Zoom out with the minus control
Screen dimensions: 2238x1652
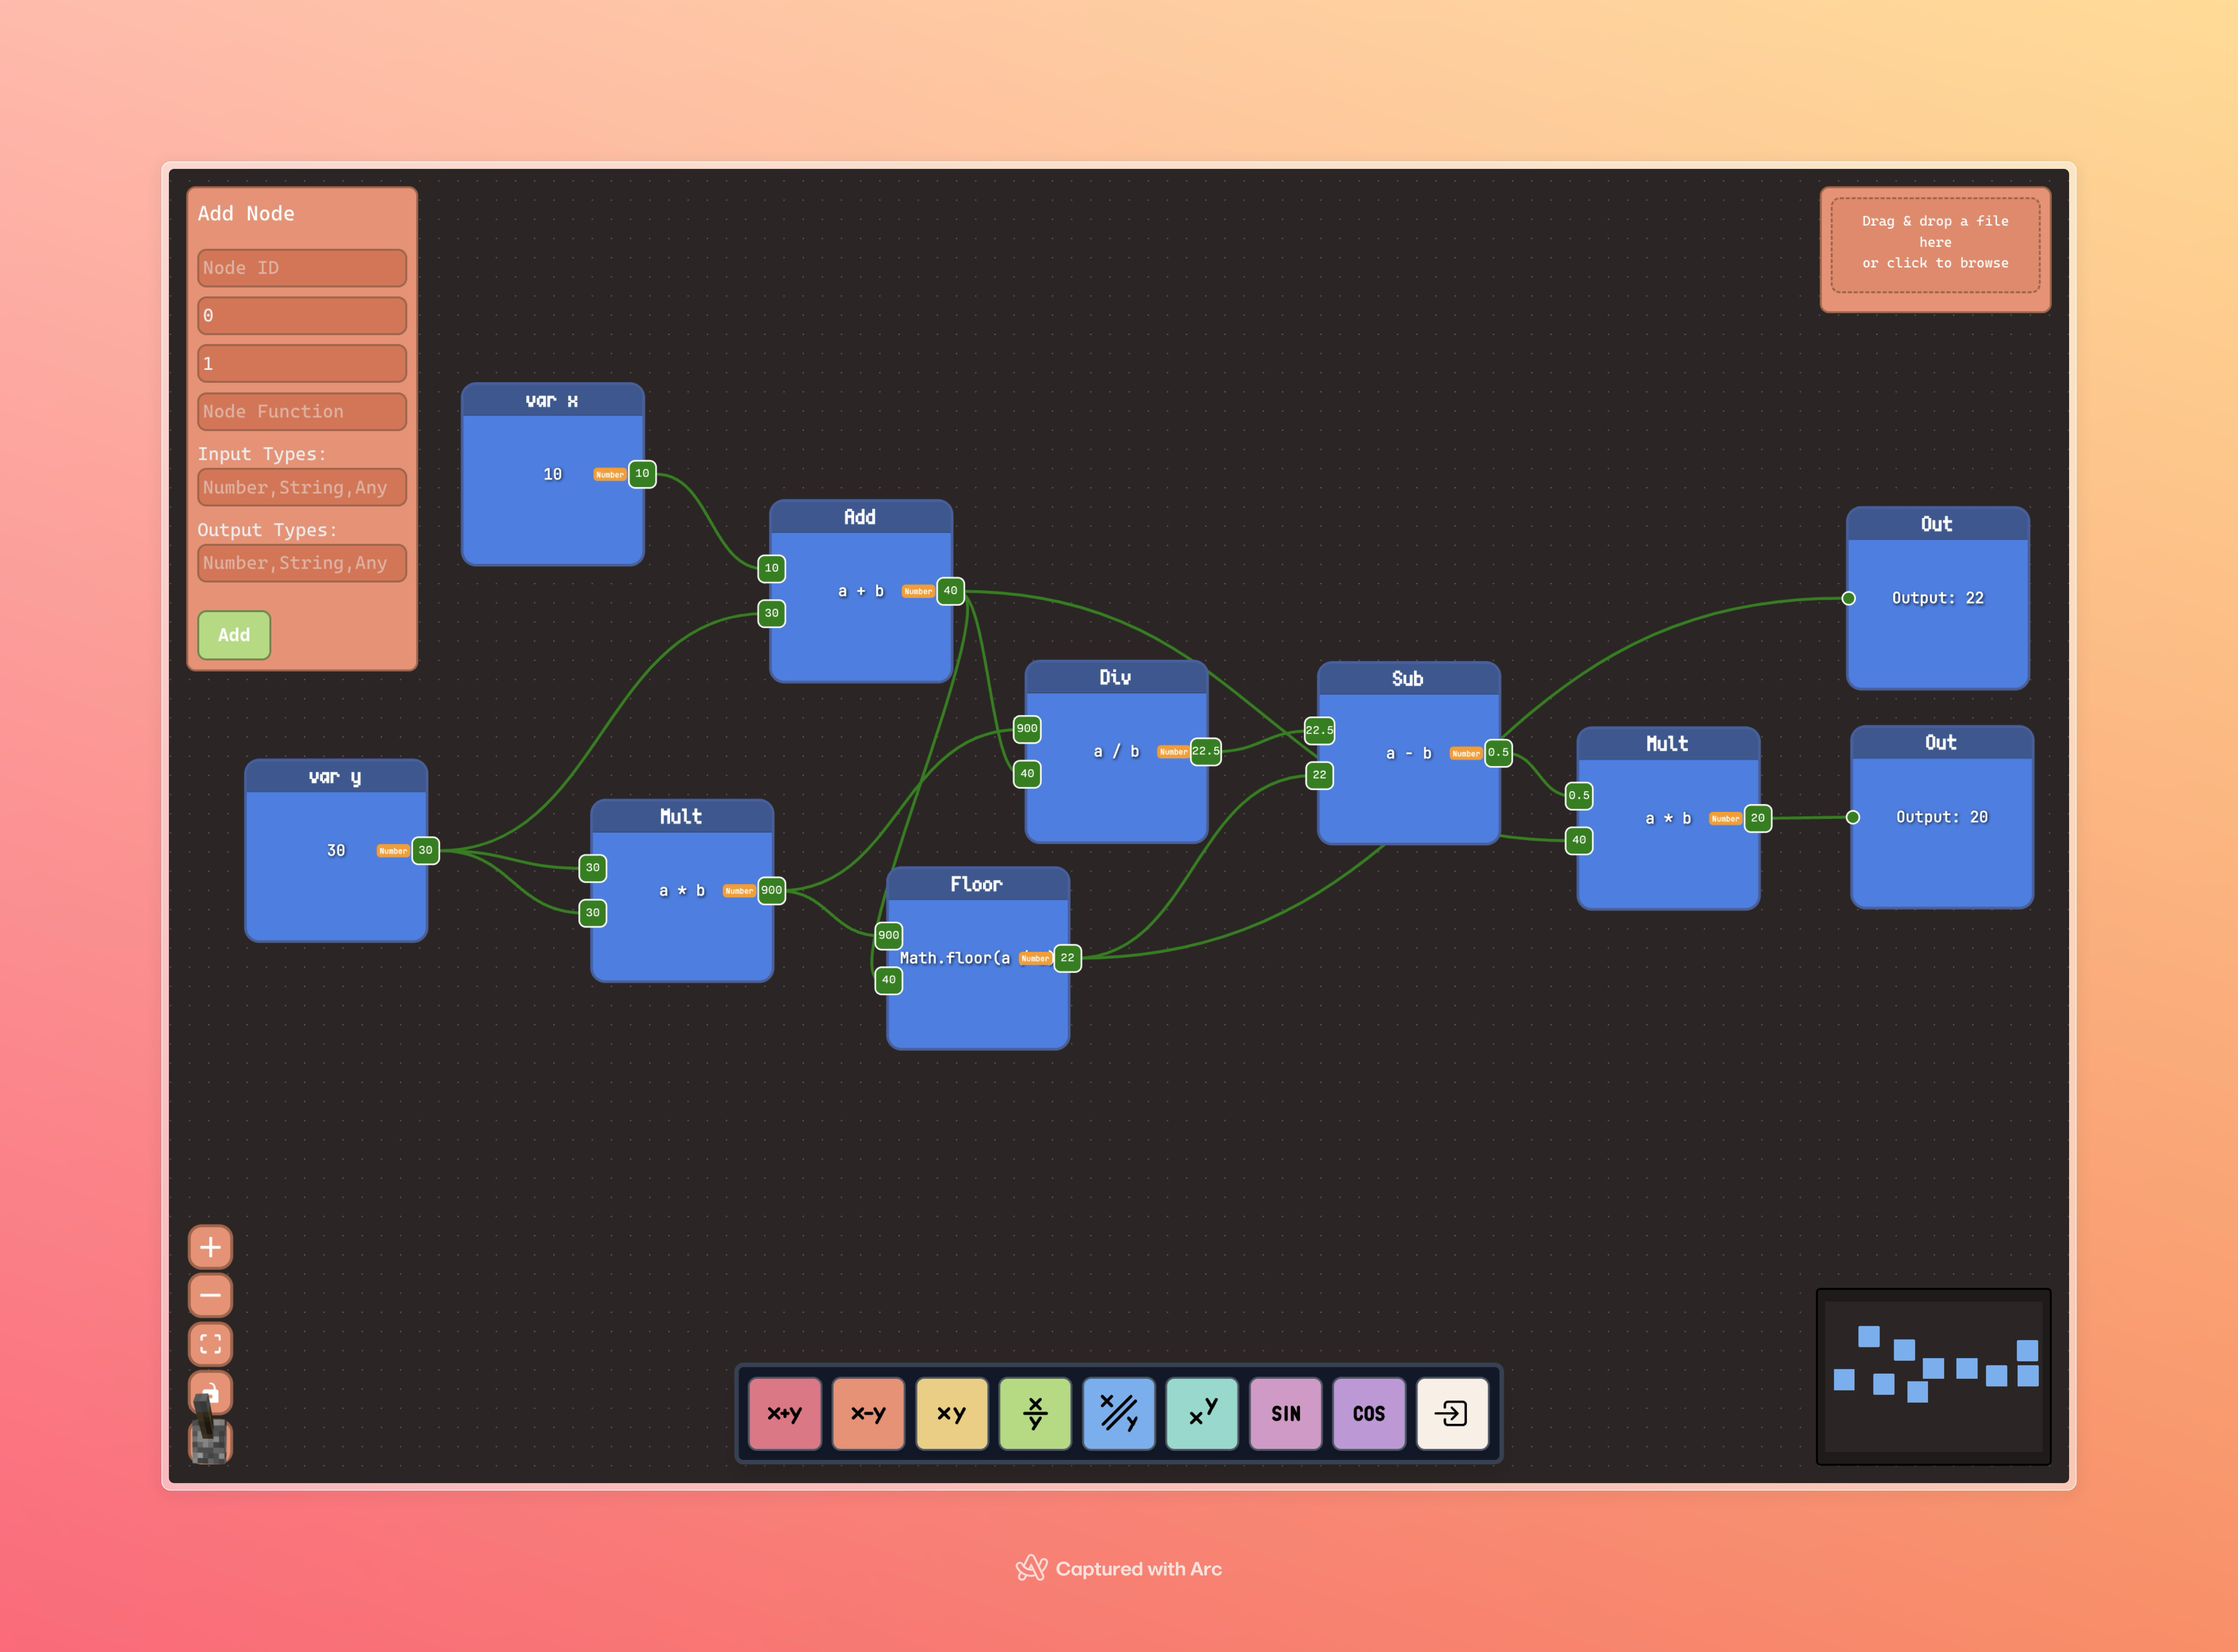point(210,1295)
